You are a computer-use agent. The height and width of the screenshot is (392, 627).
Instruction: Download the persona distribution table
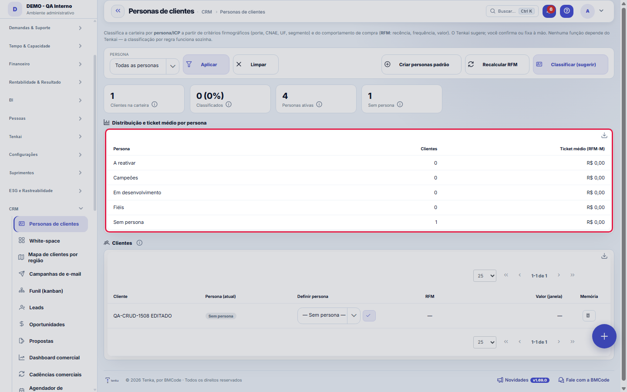[x=604, y=135]
